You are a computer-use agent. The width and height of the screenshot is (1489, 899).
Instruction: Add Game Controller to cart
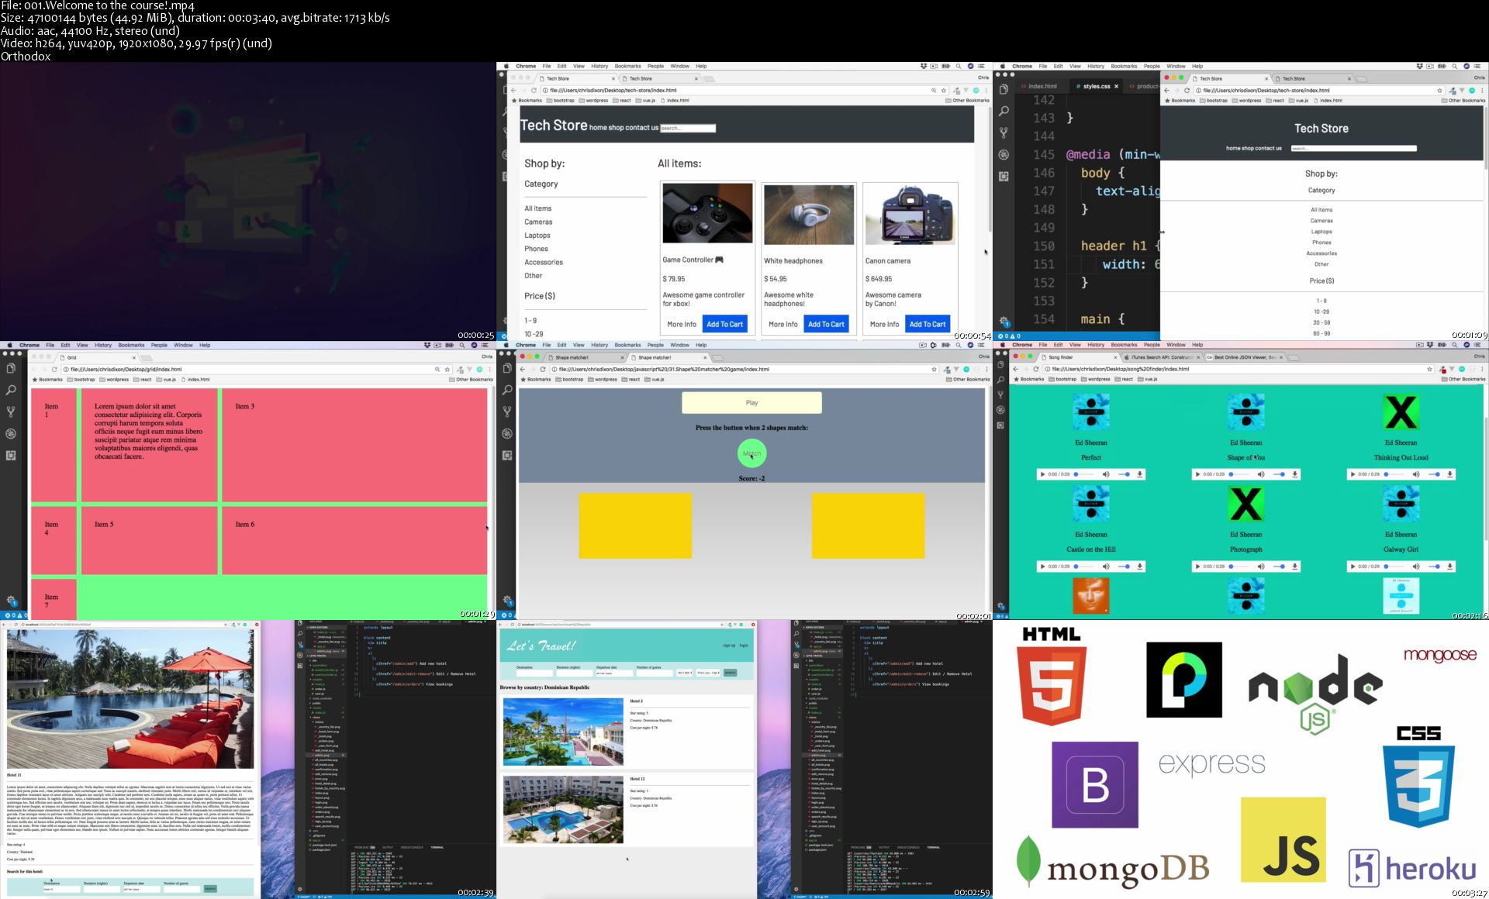[x=724, y=324]
